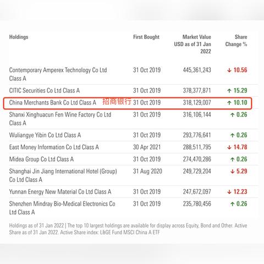Click market value 247,672,097

pyautogui.click(x=197, y=192)
